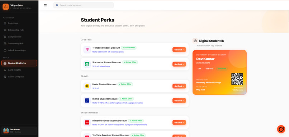Screen dimensions: 289x137
Task: Click the QR code on student ID
Action: (x=237, y=79)
